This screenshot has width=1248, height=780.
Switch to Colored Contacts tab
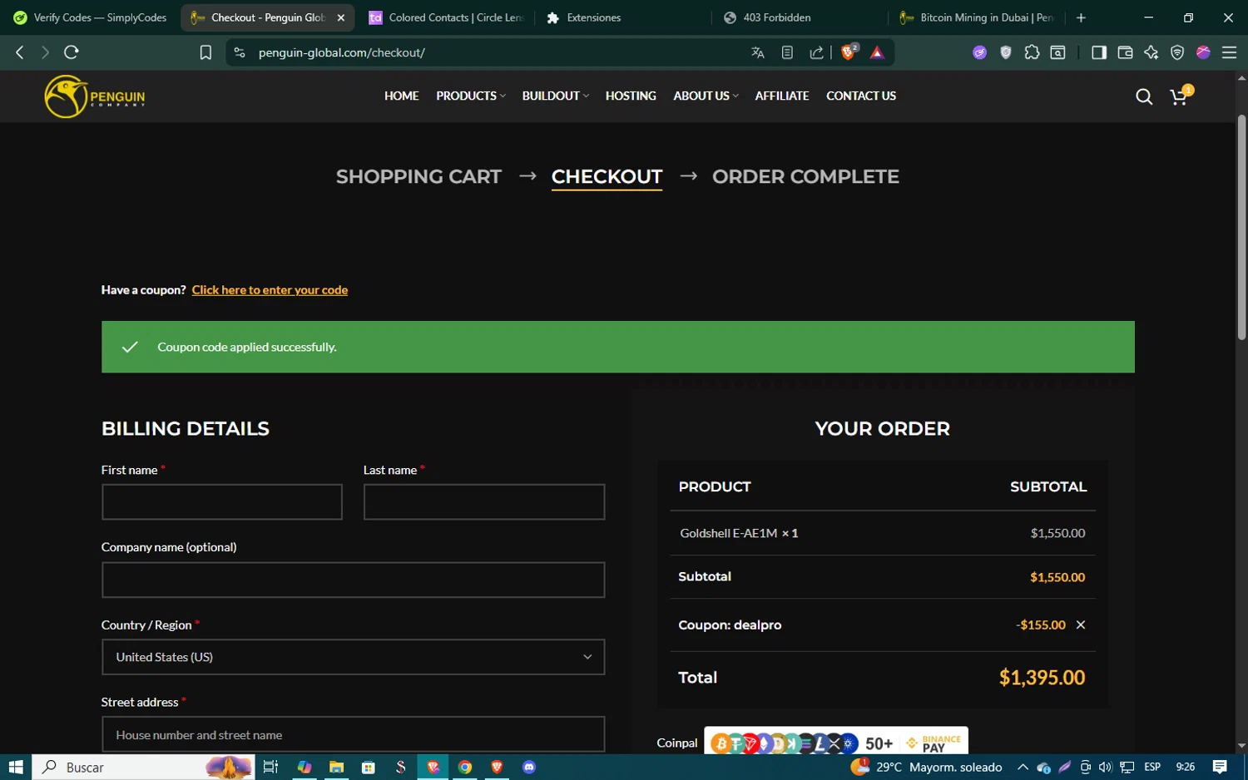tap(446, 17)
